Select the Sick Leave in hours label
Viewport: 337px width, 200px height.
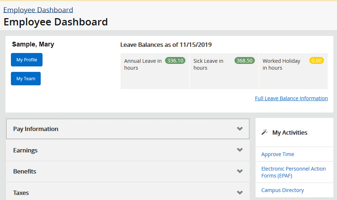click(208, 64)
